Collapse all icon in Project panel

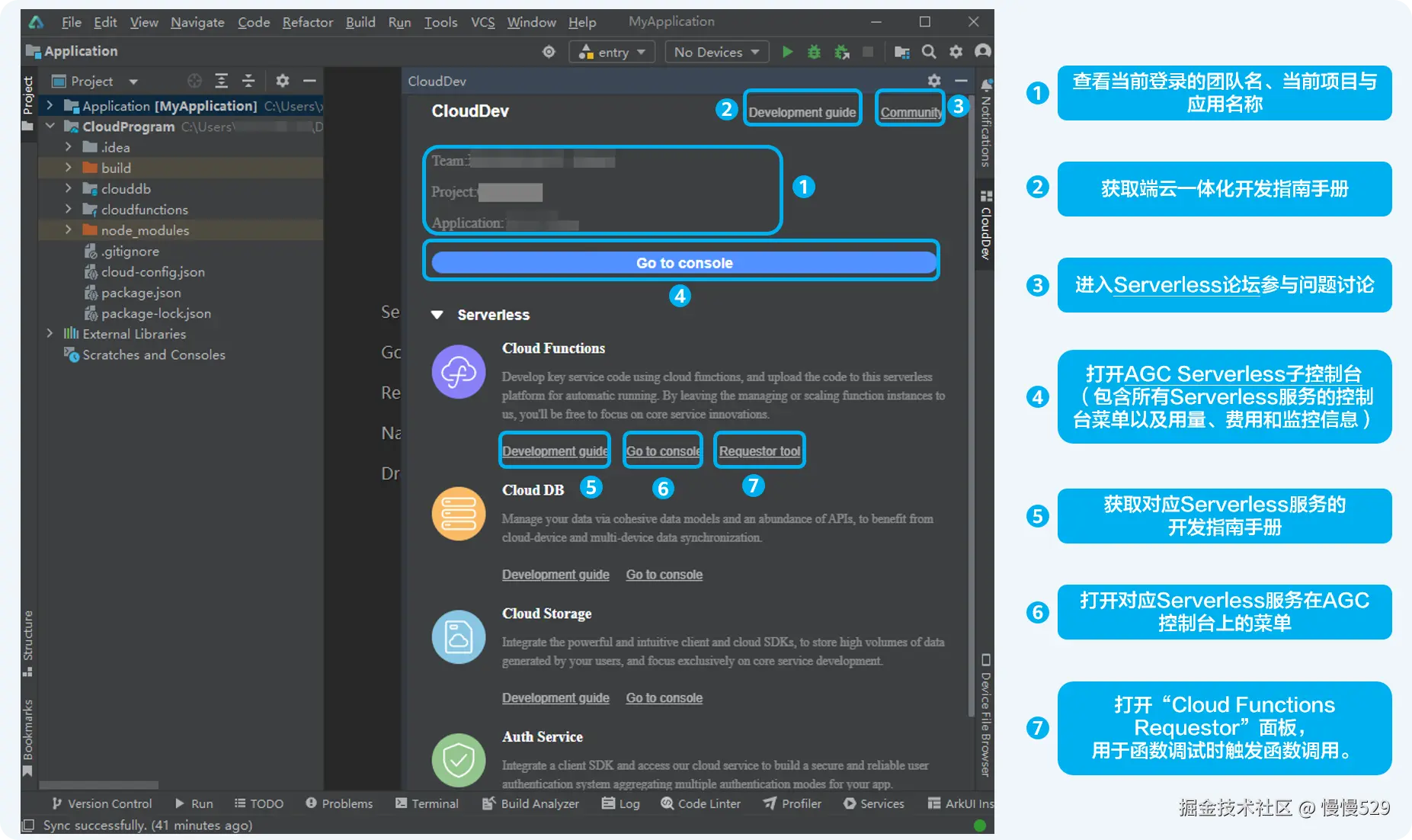(x=248, y=81)
